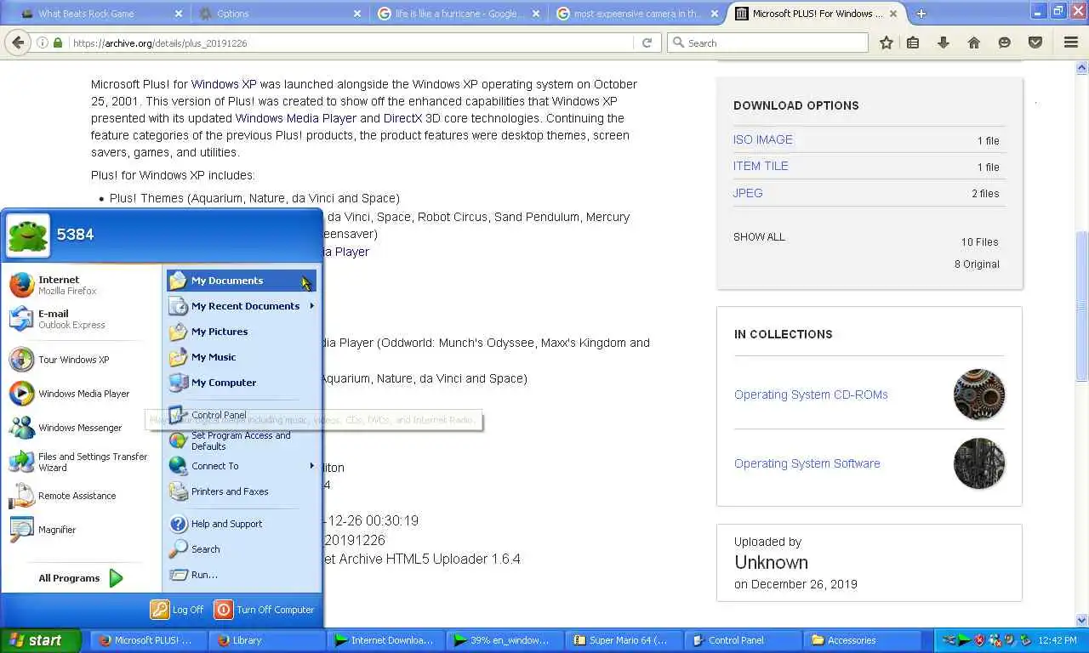Click the green padlock security icon
Viewport: 1089px width, 653px height.
coord(58,43)
